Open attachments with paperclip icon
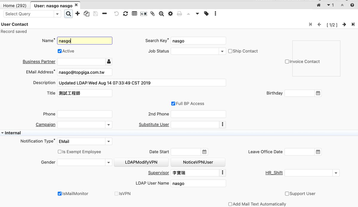The height and width of the screenshot is (207, 358). point(152,14)
